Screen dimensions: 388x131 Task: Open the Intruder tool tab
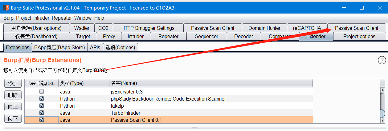pos(136,36)
